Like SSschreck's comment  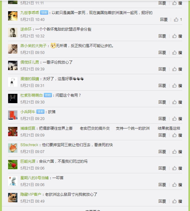(x=177, y=152)
